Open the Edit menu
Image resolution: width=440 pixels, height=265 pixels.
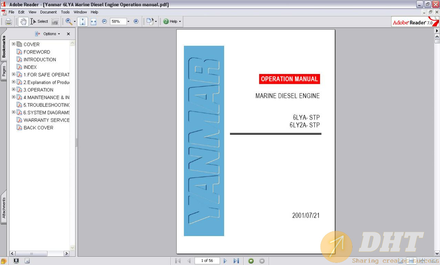(21, 12)
